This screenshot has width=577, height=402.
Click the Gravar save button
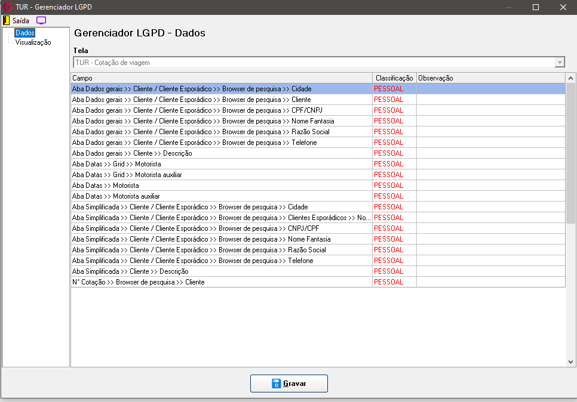point(289,384)
